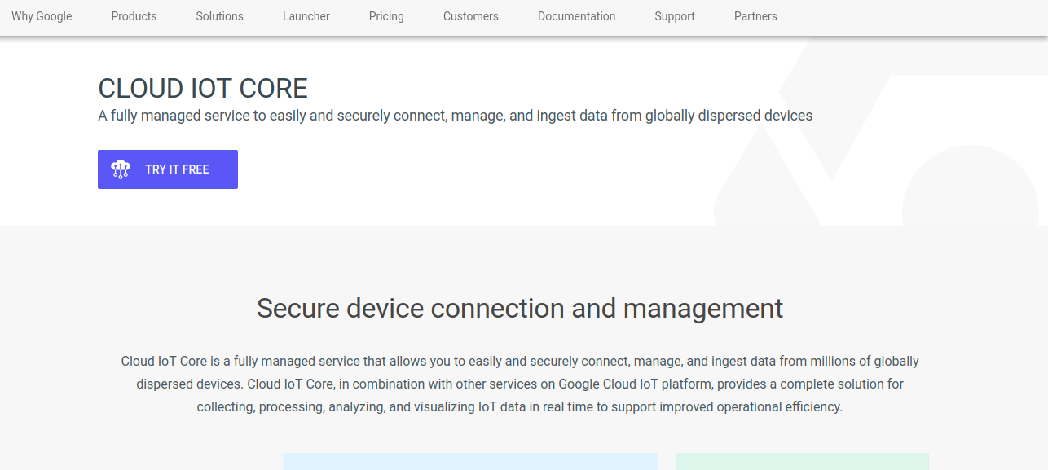Click the cloud icon on the purple button
This screenshot has height=470, width=1048.
pos(121,169)
